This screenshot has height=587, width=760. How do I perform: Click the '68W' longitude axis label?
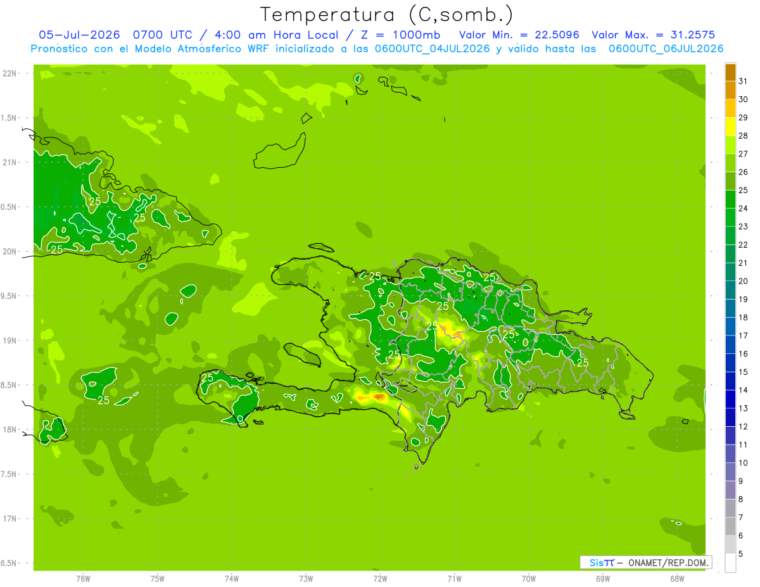[x=677, y=579]
